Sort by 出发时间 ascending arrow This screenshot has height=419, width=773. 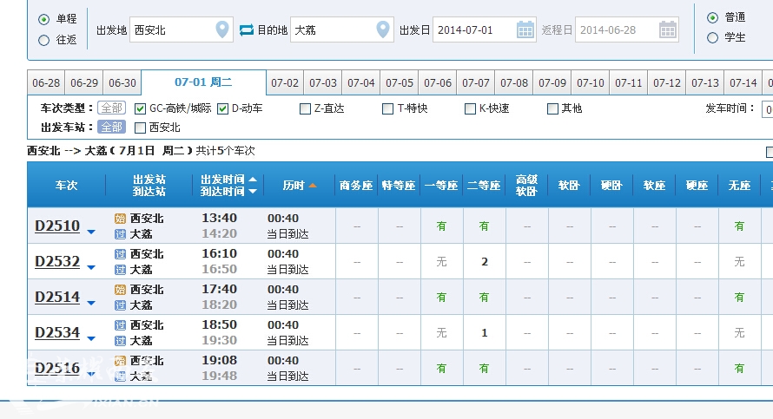click(x=253, y=180)
